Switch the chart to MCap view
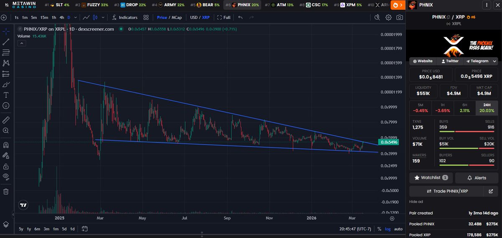502x238 pixels. [177, 18]
